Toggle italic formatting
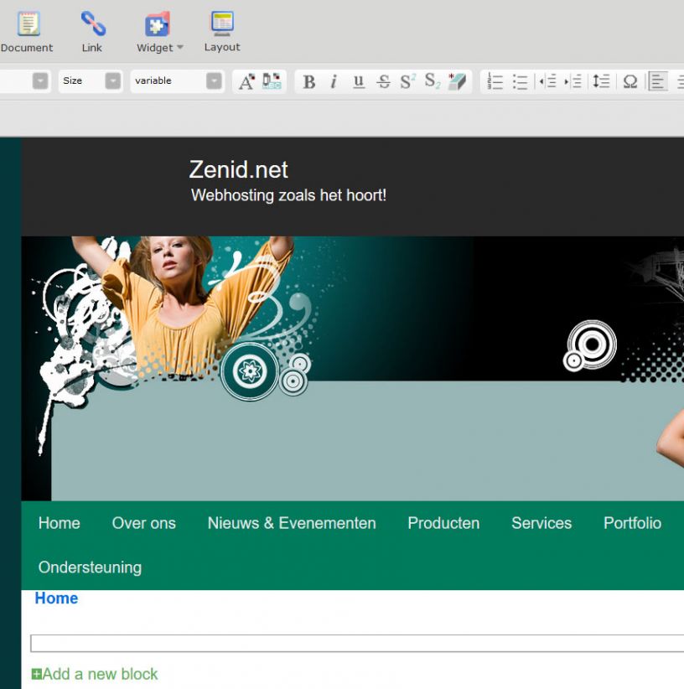 point(334,82)
